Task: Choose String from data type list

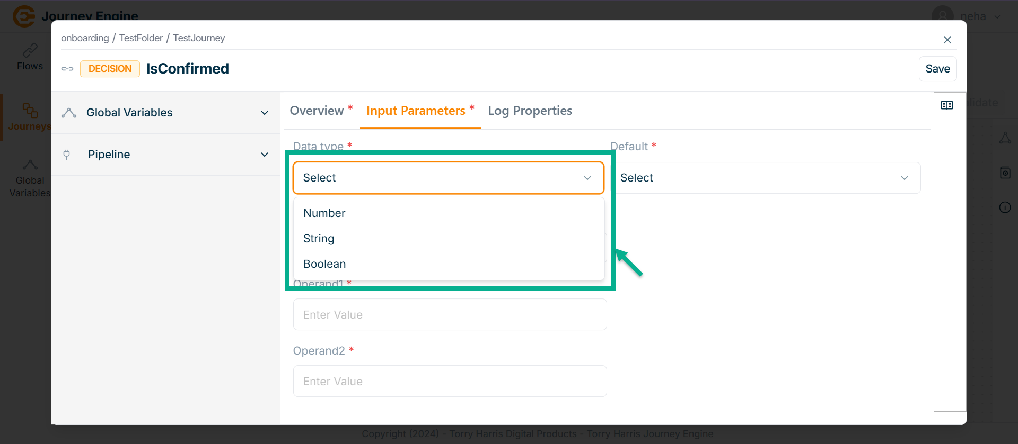Action: (319, 239)
